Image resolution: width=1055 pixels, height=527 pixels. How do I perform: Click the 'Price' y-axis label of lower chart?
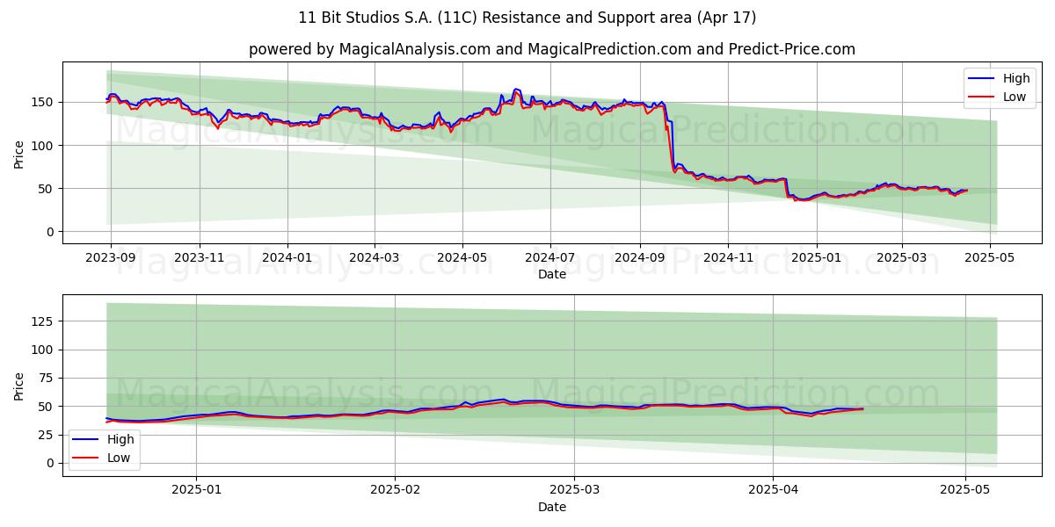[x=19, y=385]
